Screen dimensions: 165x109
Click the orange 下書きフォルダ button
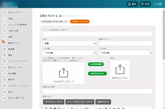tap(80, 21)
